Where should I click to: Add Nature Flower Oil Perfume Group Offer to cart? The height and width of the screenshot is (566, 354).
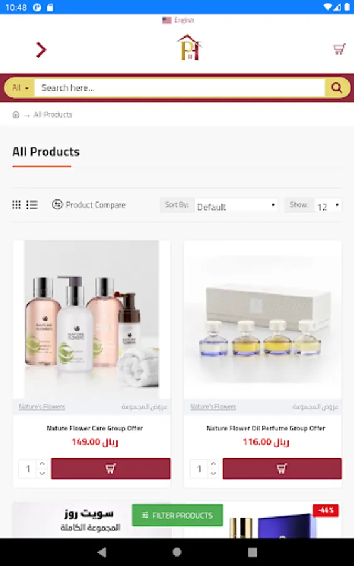pyautogui.click(x=282, y=469)
